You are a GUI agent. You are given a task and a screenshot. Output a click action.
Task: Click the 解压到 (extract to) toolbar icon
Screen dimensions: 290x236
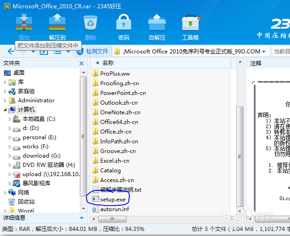pos(57,22)
